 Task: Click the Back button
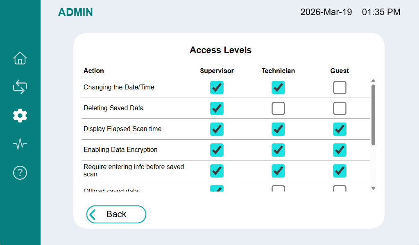click(116, 214)
